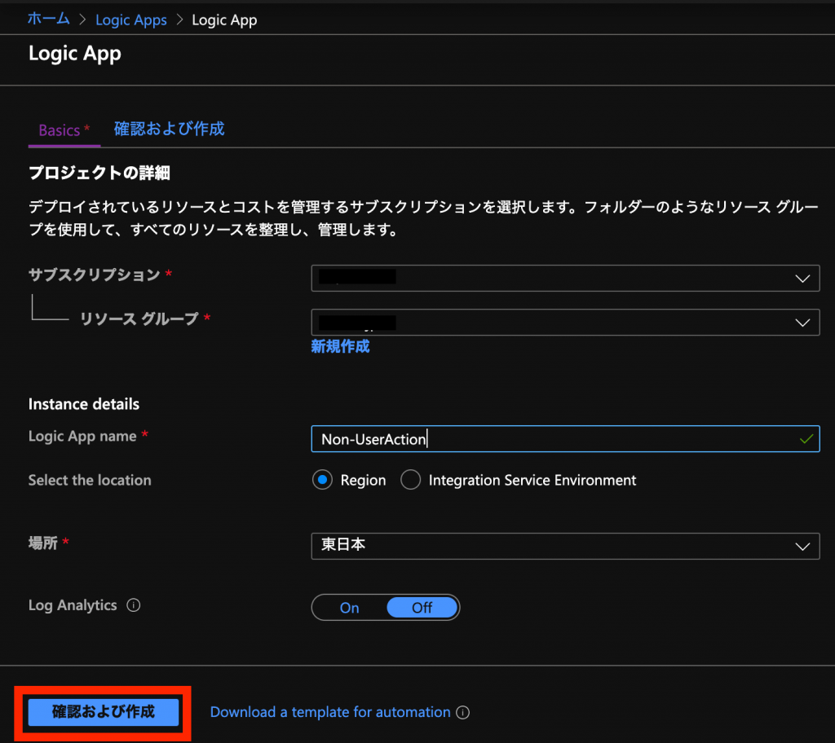The width and height of the screenshot is (835, 743).
Task: Go to ホーム in the breadcrumb
Action: coord(48,20)
